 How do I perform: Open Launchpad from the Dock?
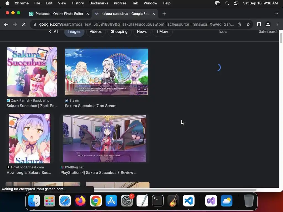[x=49, y=201]
